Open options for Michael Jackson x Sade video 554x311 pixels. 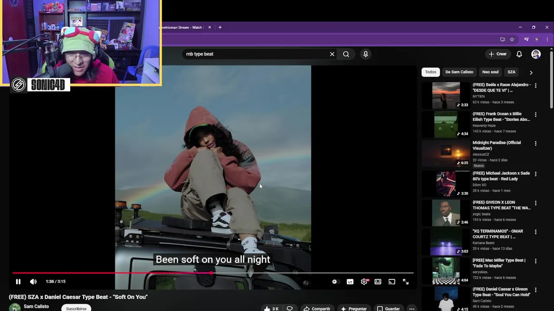tap(535, 174)
